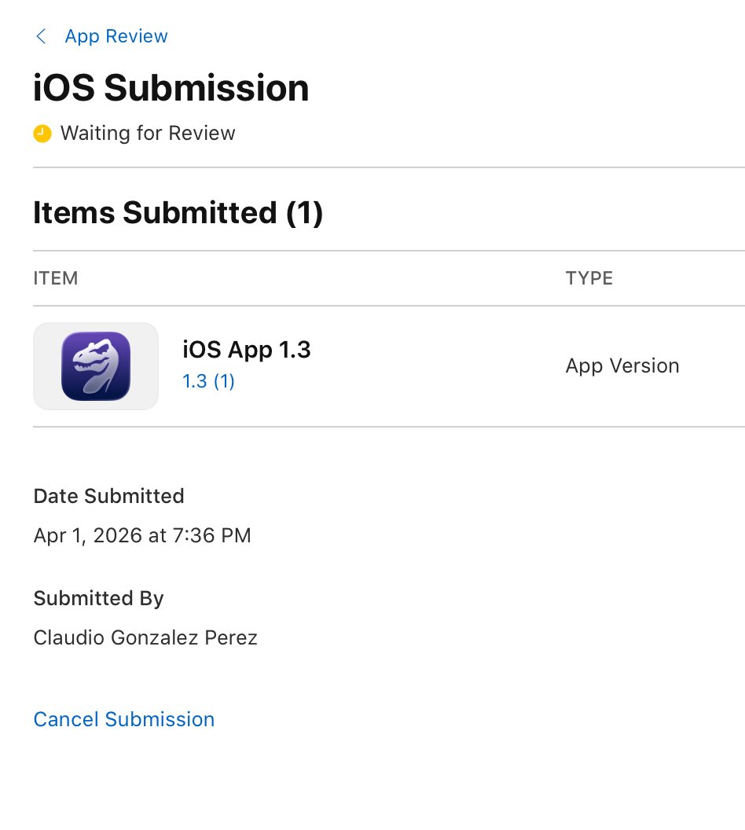Viewport: 745px width, 830px height.
Task: Click the yellow Waiting for Review status icon
Action: (x=42, y=134)
